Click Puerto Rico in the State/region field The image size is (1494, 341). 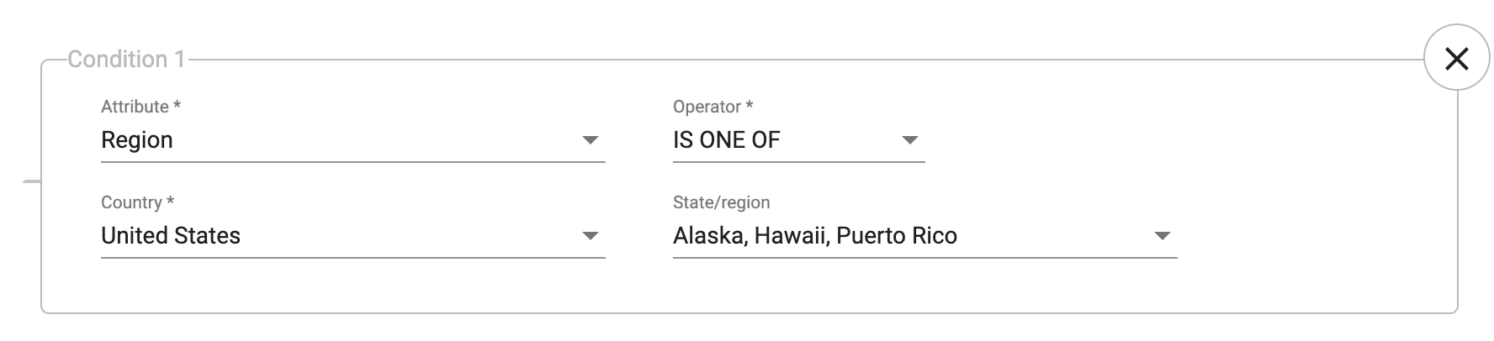pos(897,236)
